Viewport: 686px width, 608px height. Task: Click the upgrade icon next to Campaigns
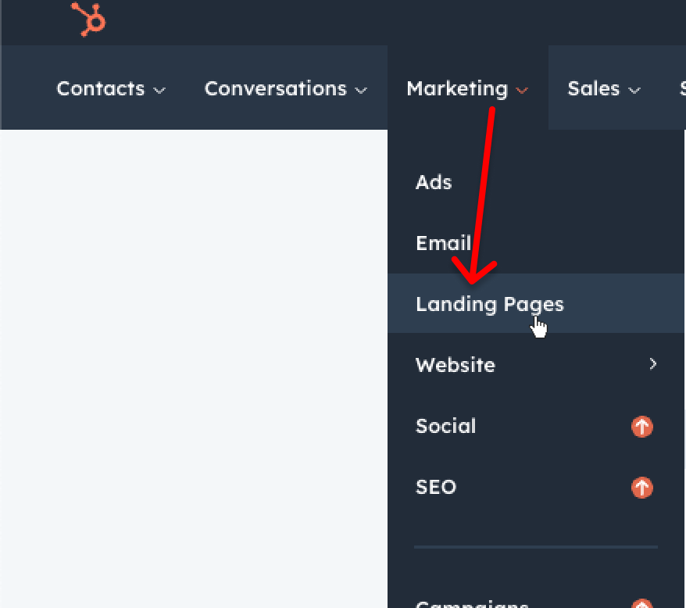click(x=641, y=604)
